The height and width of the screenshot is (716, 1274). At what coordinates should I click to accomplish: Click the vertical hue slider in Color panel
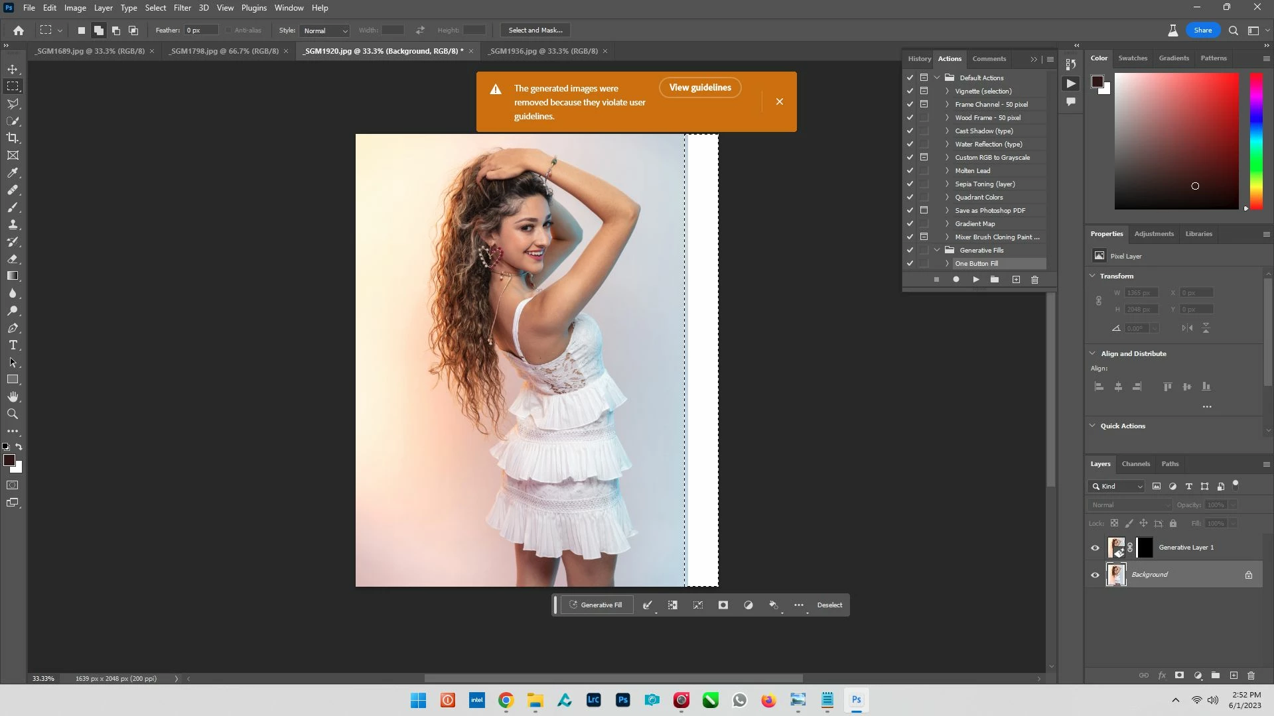click(1256, 141)
